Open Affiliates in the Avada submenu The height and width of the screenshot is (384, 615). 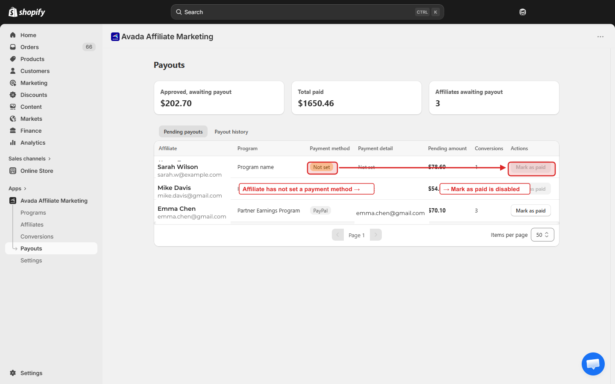tap(32, 224)
